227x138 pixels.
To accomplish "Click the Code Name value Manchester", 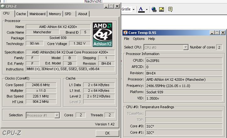I will pyautogui.click(x=42, y=32).
